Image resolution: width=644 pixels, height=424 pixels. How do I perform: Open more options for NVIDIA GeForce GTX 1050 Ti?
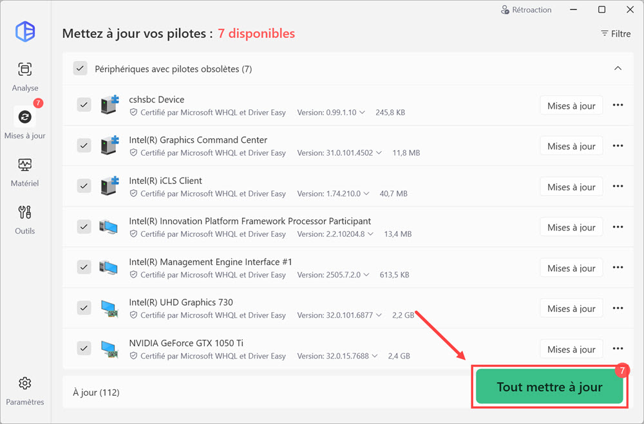tap(618, 349)
